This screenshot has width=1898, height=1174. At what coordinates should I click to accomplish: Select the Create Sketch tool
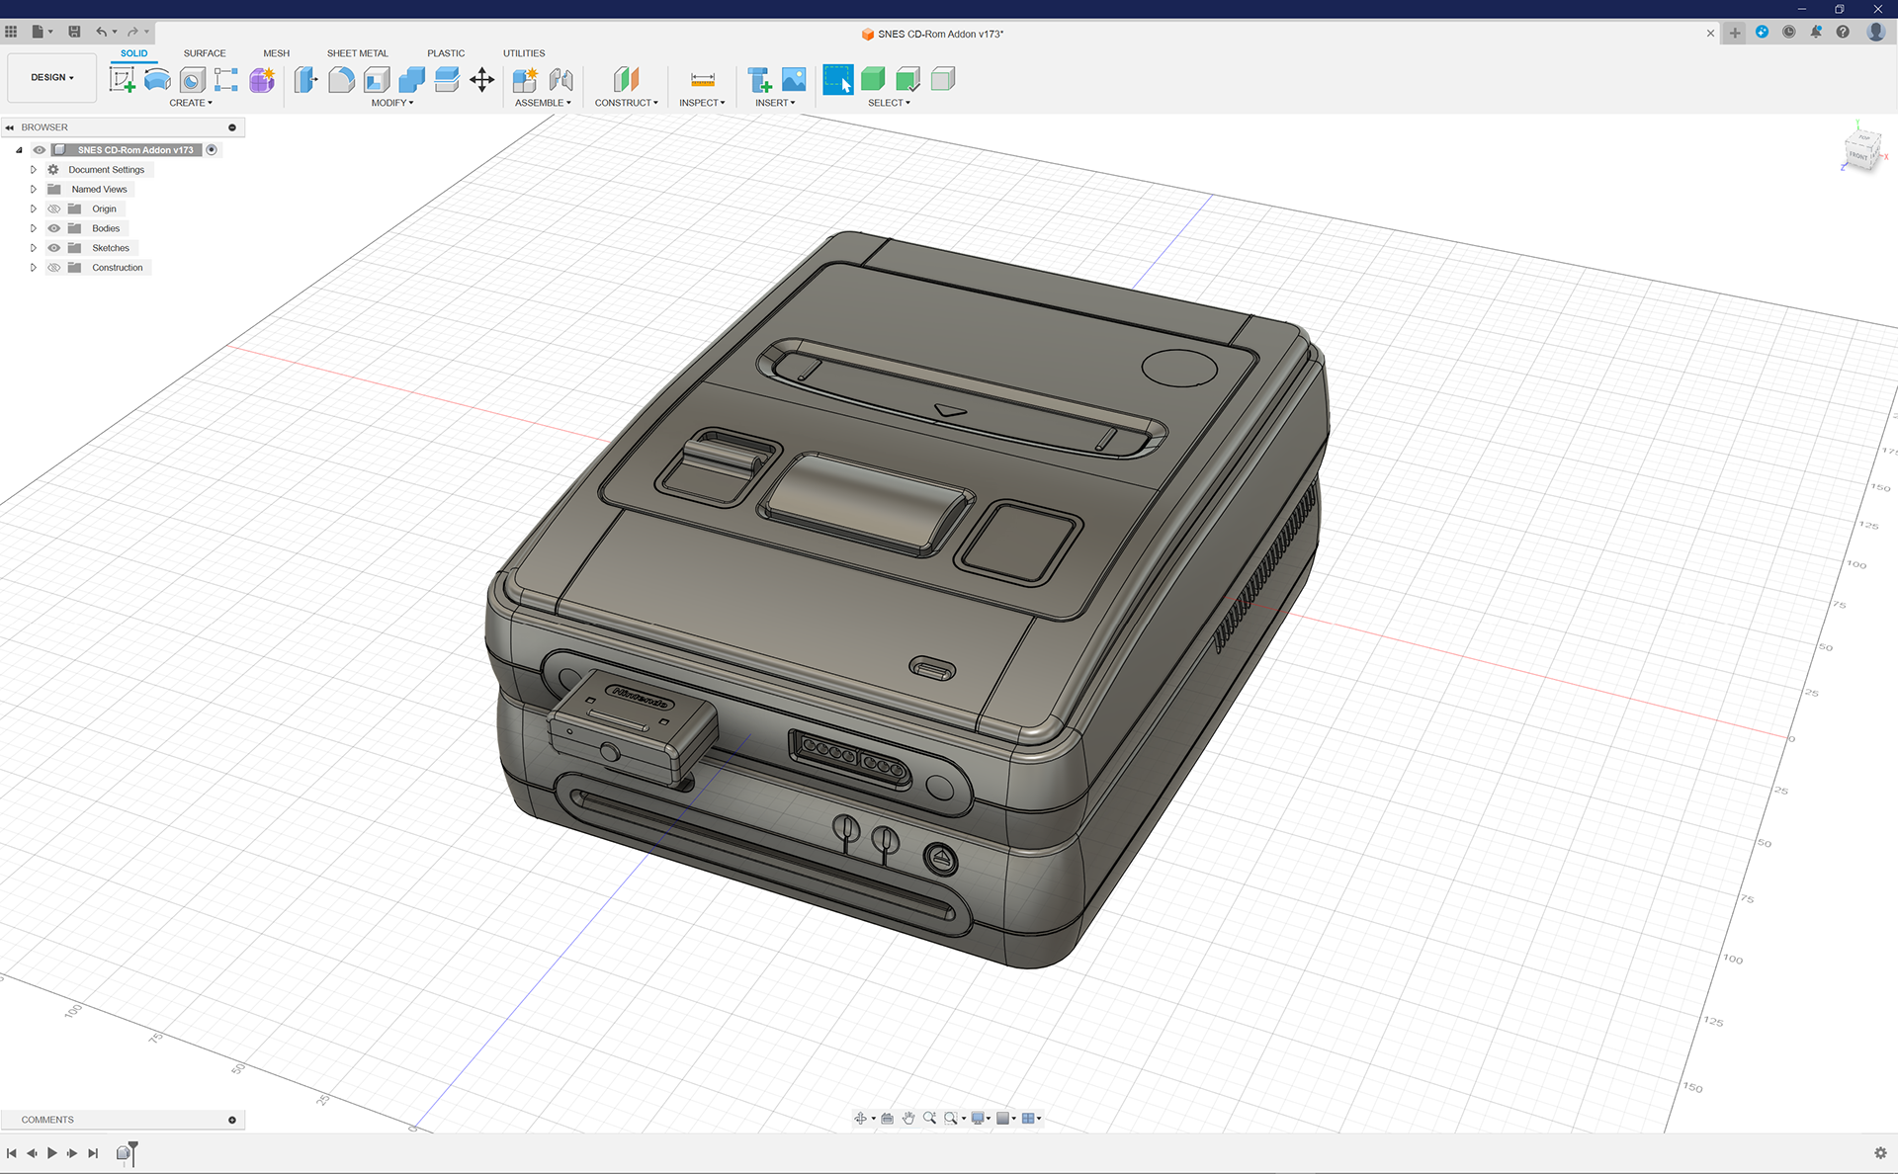coord(123,79)
